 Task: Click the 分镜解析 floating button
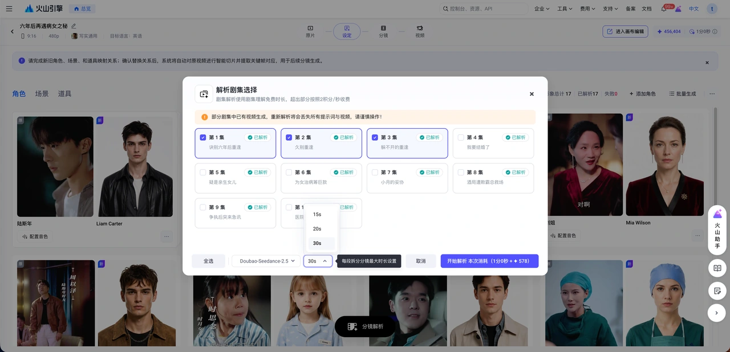[365, 326]
